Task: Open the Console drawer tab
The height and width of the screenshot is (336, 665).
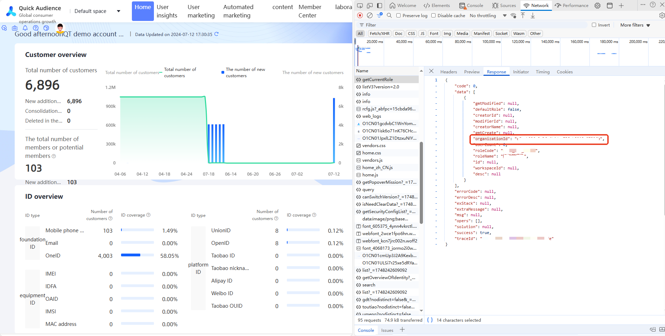Action: pyautogui.click(x=366, y=330)
